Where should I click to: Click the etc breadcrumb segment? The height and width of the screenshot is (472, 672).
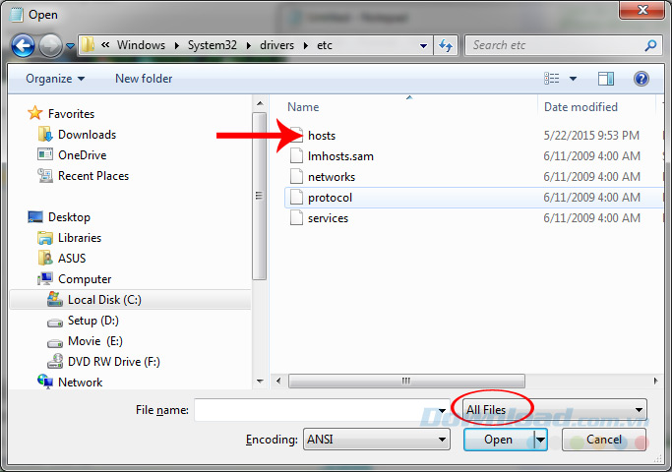pyautogui.click(x=325, y=45)
